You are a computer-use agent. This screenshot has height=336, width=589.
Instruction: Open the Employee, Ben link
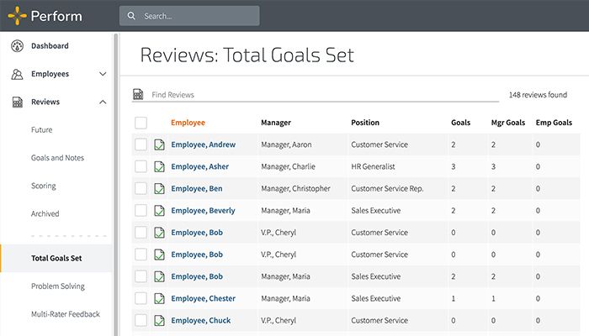point(198,188)
